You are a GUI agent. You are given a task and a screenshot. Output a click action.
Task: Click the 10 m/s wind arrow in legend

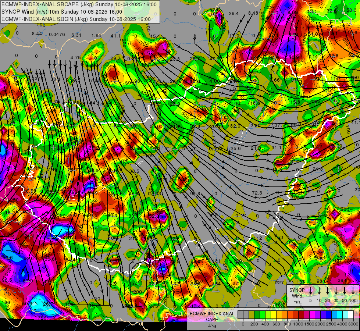point(319,291)
